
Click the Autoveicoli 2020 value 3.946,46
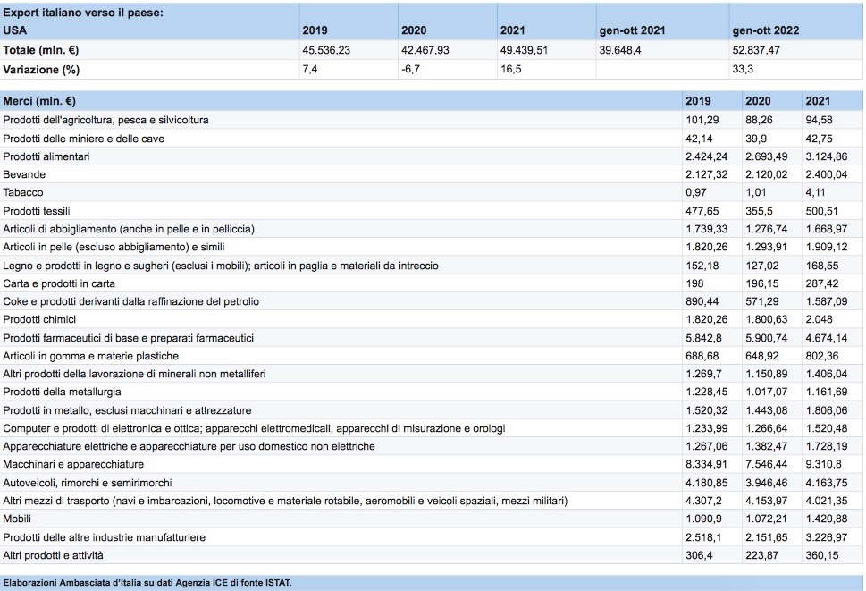(x=767, y=483)
